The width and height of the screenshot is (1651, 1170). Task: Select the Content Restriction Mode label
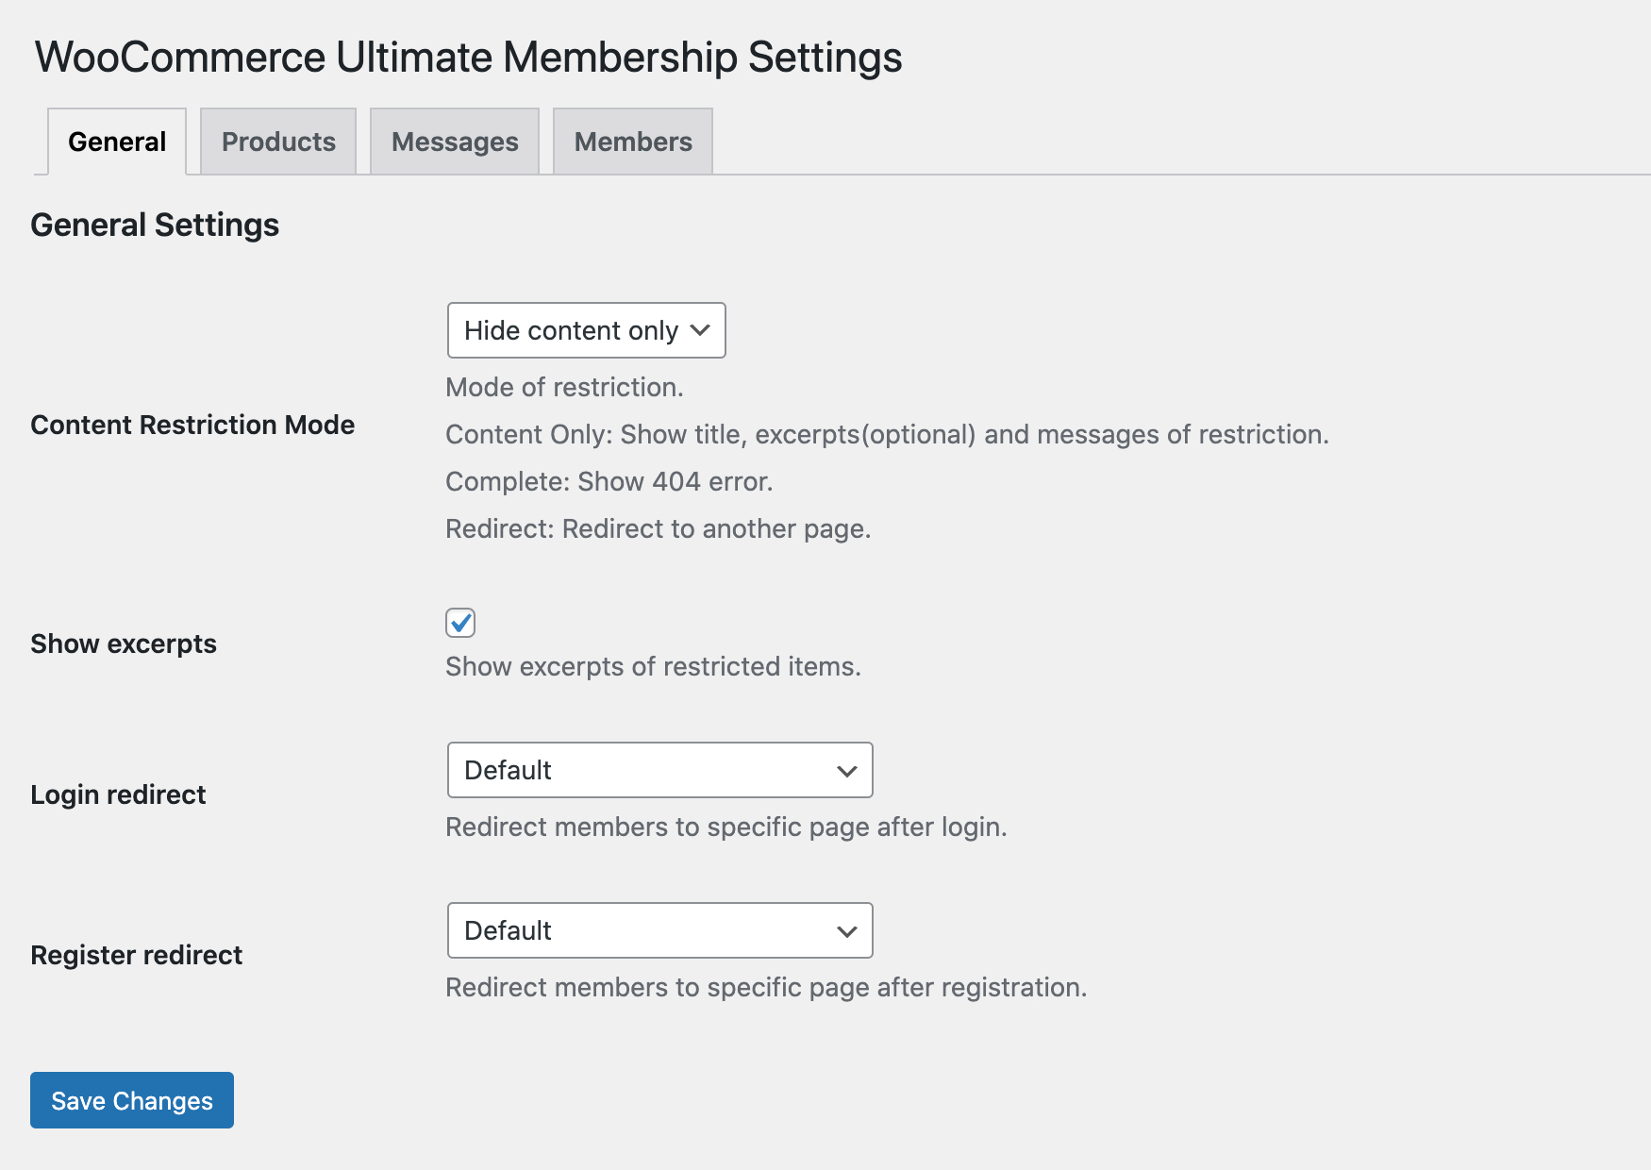pos(192,425)
